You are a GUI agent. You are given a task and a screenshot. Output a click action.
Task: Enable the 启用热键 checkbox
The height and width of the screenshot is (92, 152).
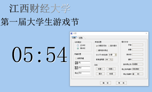point(76,58)
